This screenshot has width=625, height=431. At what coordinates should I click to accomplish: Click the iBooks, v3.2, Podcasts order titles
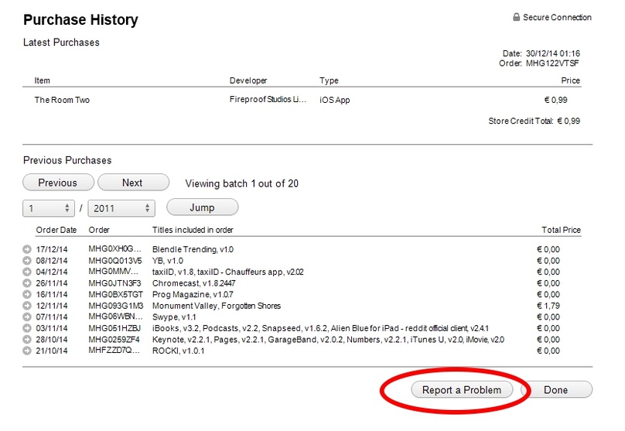coord(320,329)
